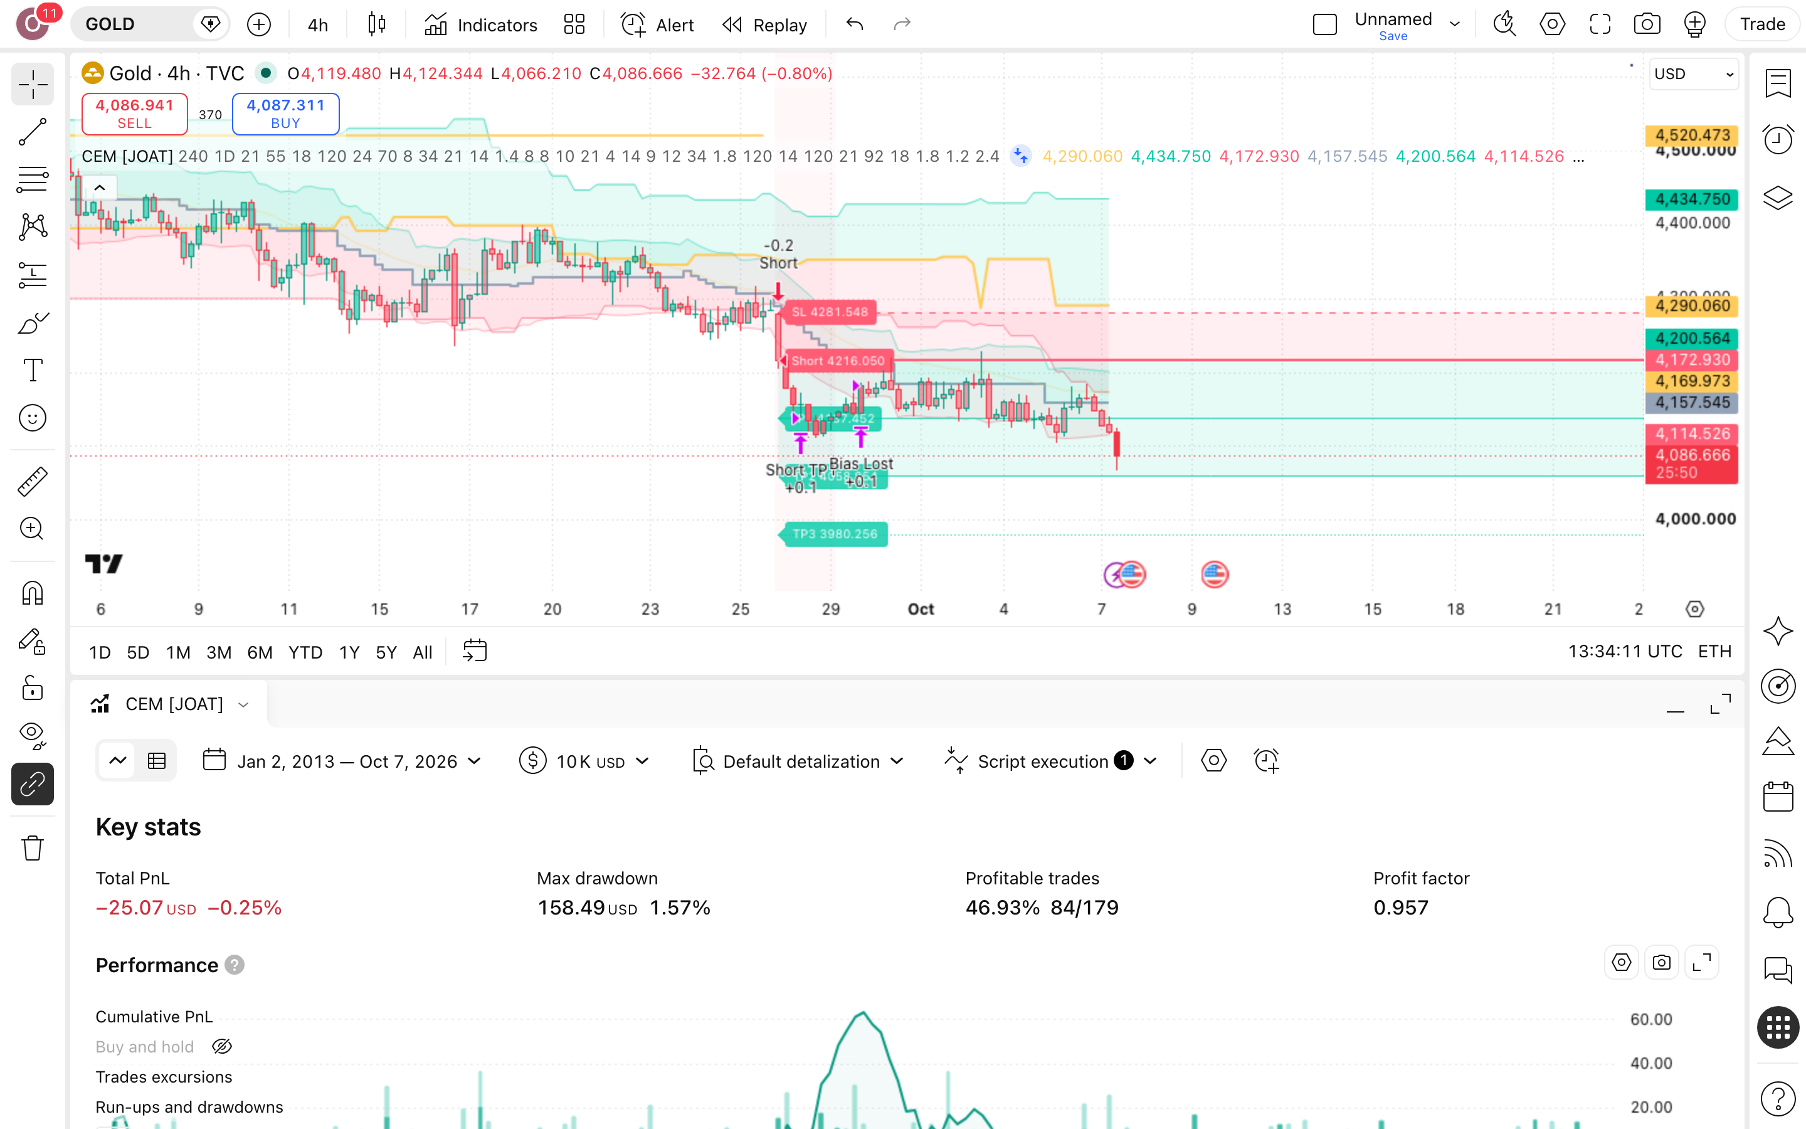Open the economic calendar icon in right sidebar
The height and width of the screenshot is (1129, 1806).
1778,796
